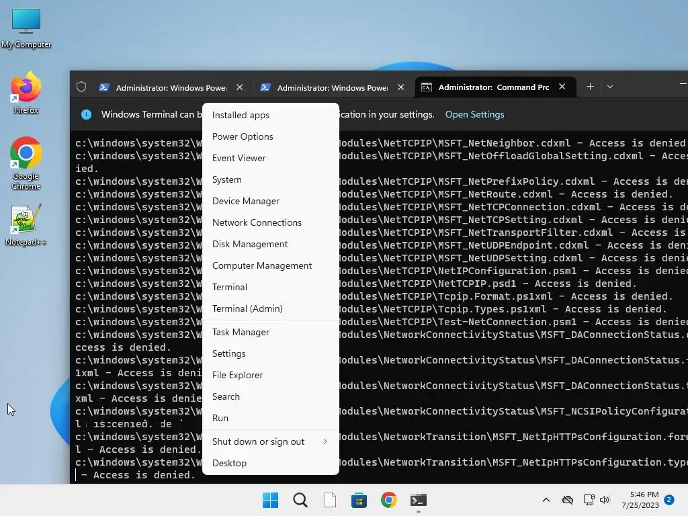Expand Shut down or sign out submenu
688x516 pixels.
coord(271,442)
